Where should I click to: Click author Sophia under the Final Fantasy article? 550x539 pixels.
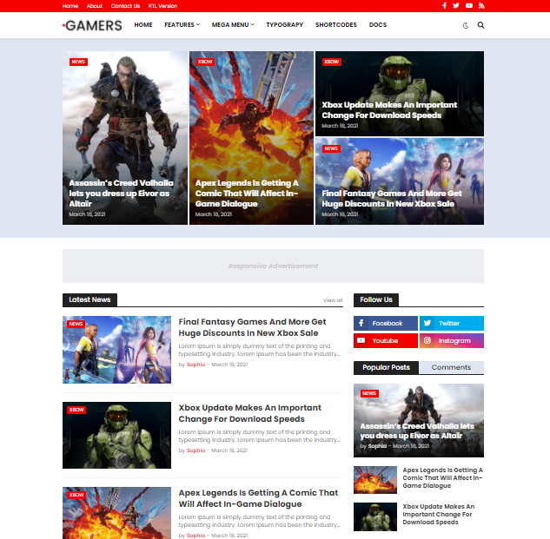pyautogui.click(x=195, y=365)
